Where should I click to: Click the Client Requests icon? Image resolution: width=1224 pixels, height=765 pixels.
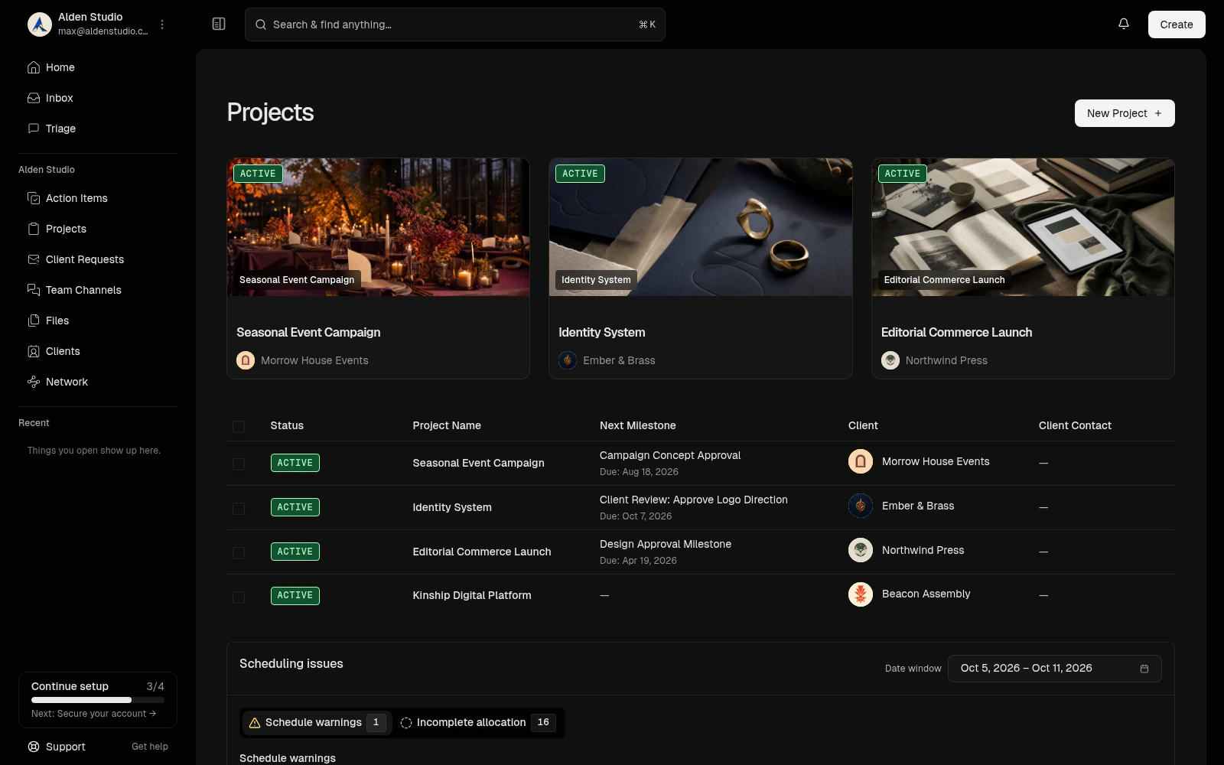[34, 259]
